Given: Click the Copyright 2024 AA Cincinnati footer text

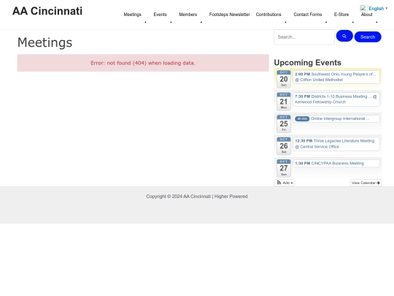Looking at the screenshot, I should 197,197.
